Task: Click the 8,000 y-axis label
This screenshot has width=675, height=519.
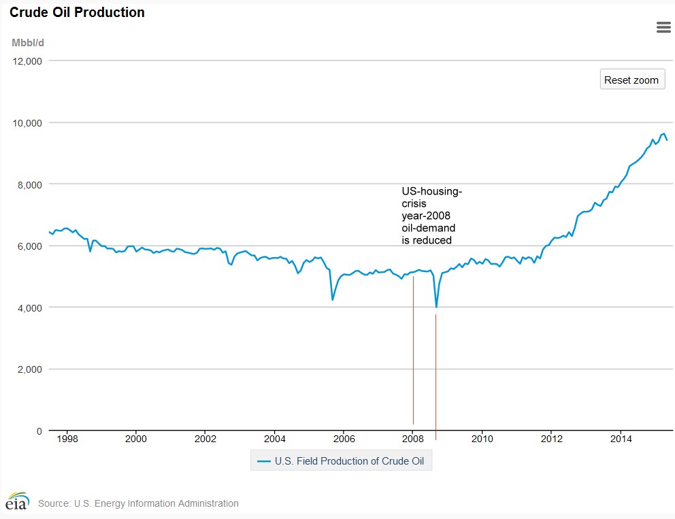Action: pyautogui.click(x=30, y=184)
